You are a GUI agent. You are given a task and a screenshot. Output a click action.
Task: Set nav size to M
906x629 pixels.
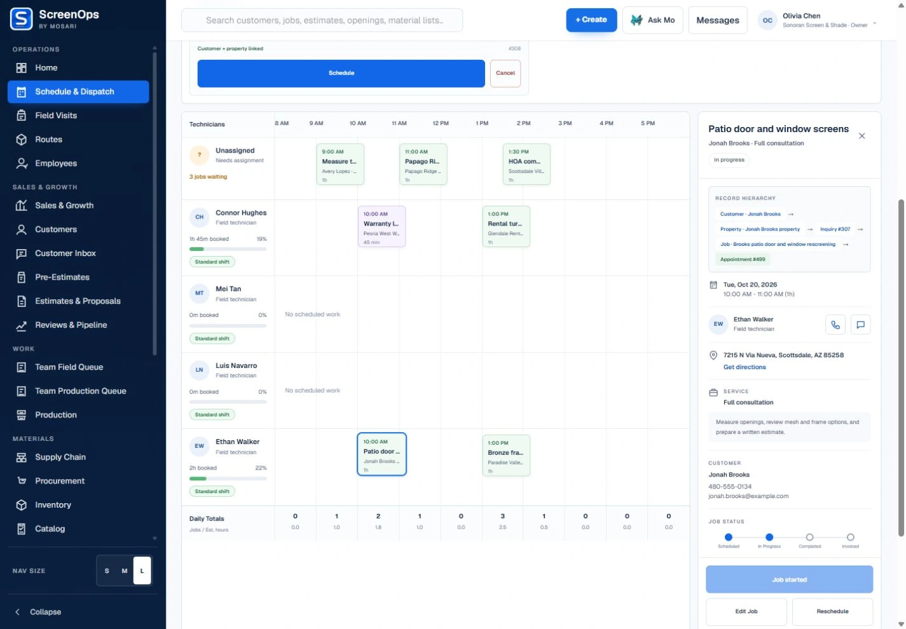(125, 571)
